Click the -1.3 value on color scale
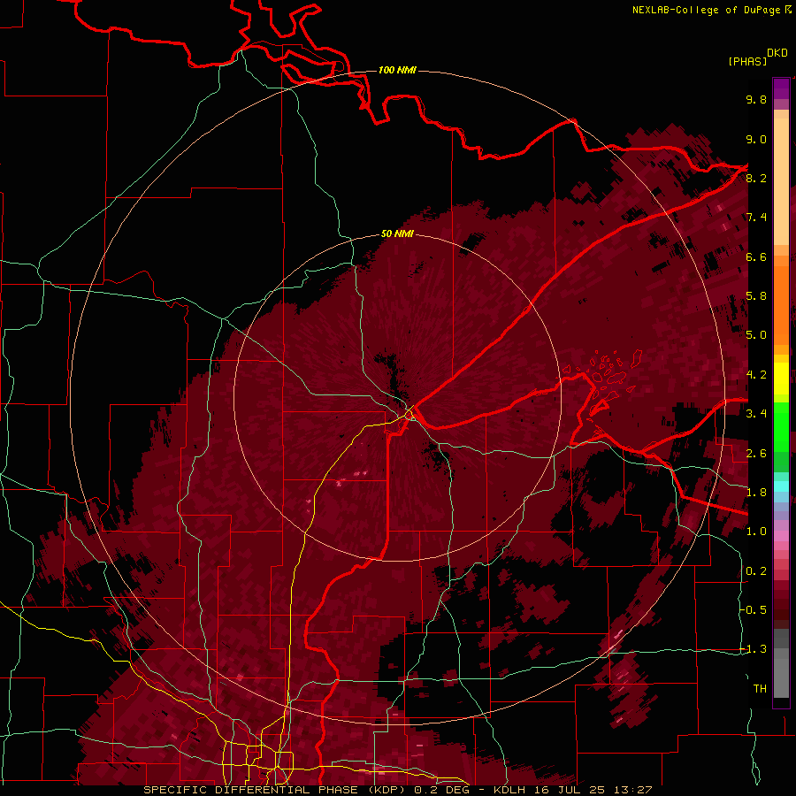Screen dimensions: 796x796 pos(754,649)
